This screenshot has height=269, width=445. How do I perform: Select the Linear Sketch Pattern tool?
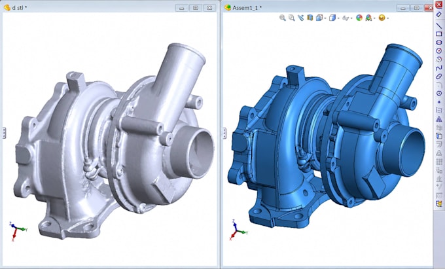439,162
